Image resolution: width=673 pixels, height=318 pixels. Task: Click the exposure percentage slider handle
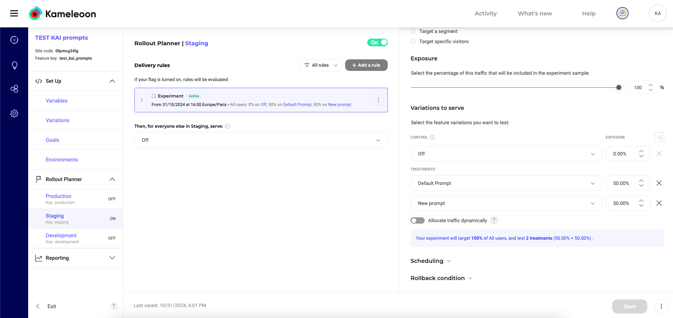click(x=619, y=87)
